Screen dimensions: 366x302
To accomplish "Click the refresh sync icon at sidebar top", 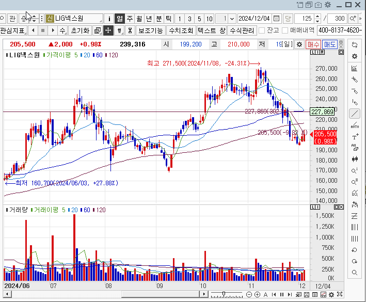I will [x=355, y=45].
